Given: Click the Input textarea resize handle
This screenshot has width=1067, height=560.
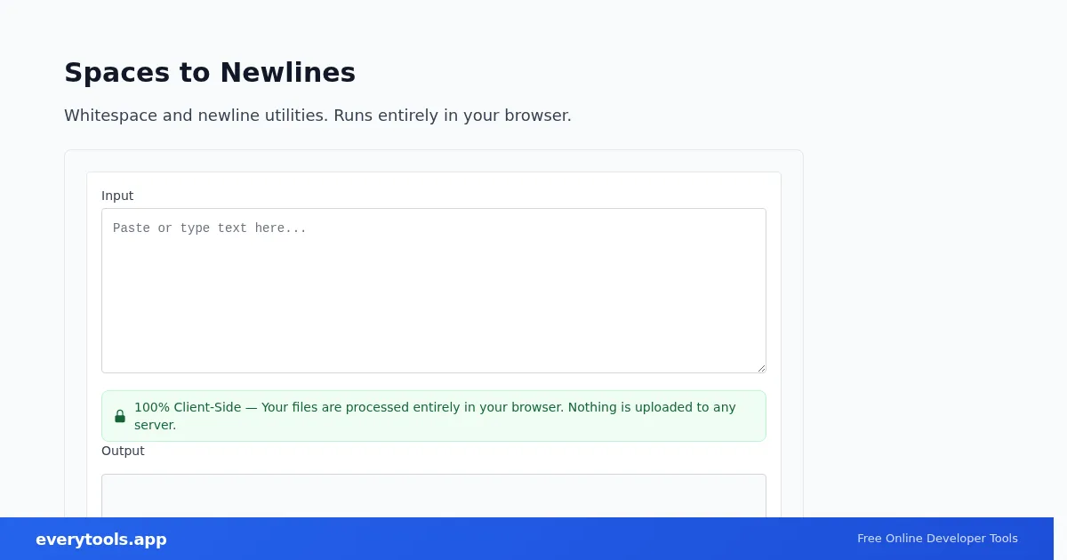Looking at the screenshot, I should coord(761,368).
